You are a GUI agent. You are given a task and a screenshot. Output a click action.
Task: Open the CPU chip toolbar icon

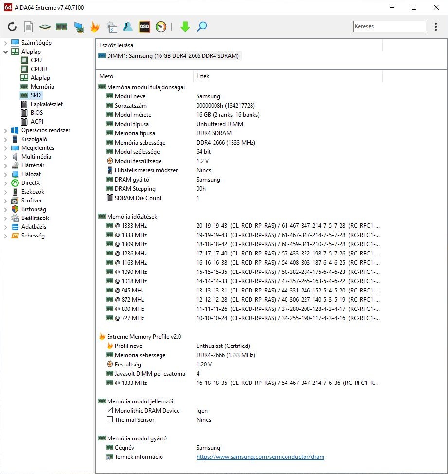point(45,27)
